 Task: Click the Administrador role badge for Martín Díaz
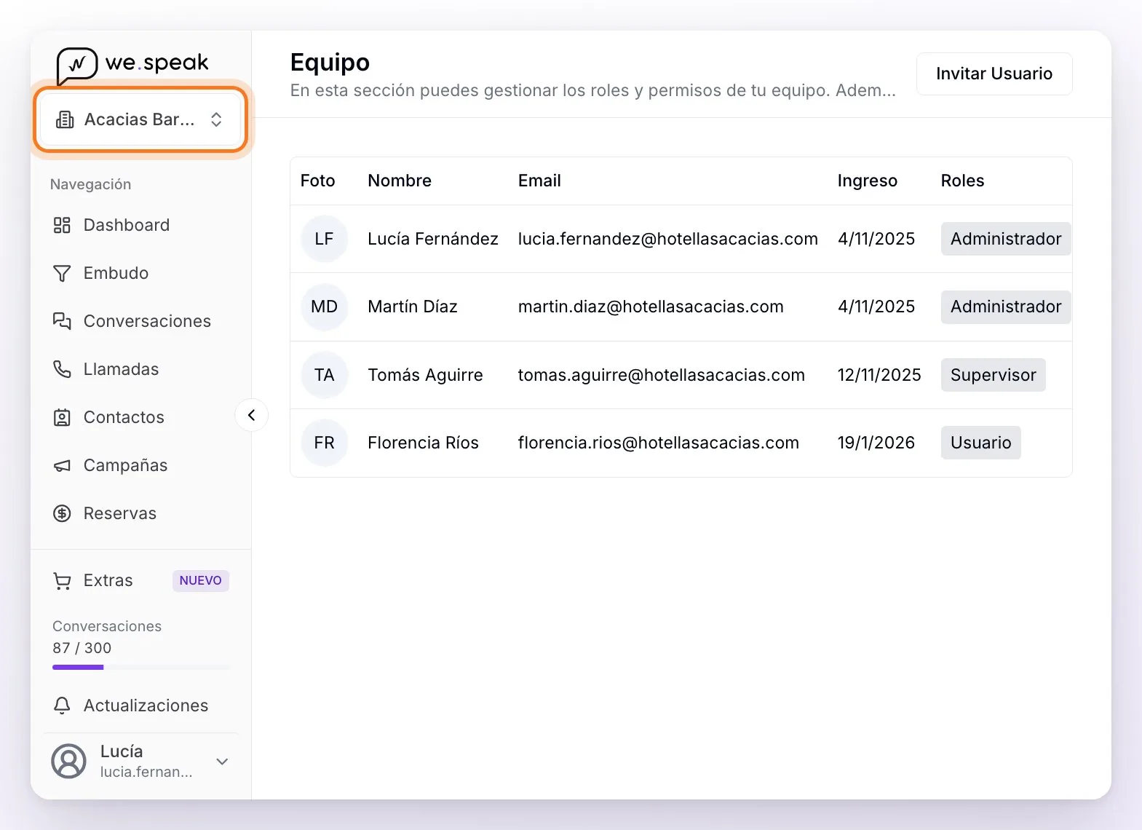[1006, 307]
